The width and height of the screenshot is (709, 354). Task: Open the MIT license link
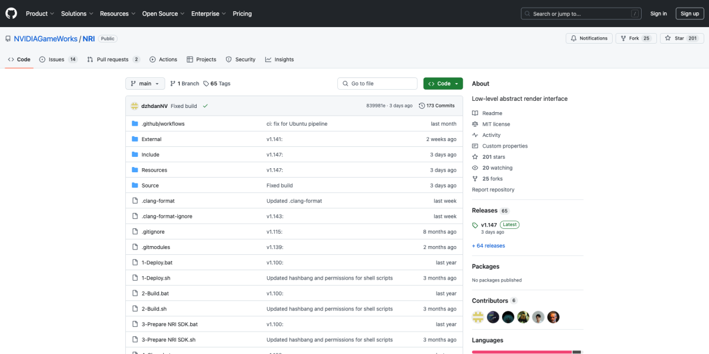point(496,124)
